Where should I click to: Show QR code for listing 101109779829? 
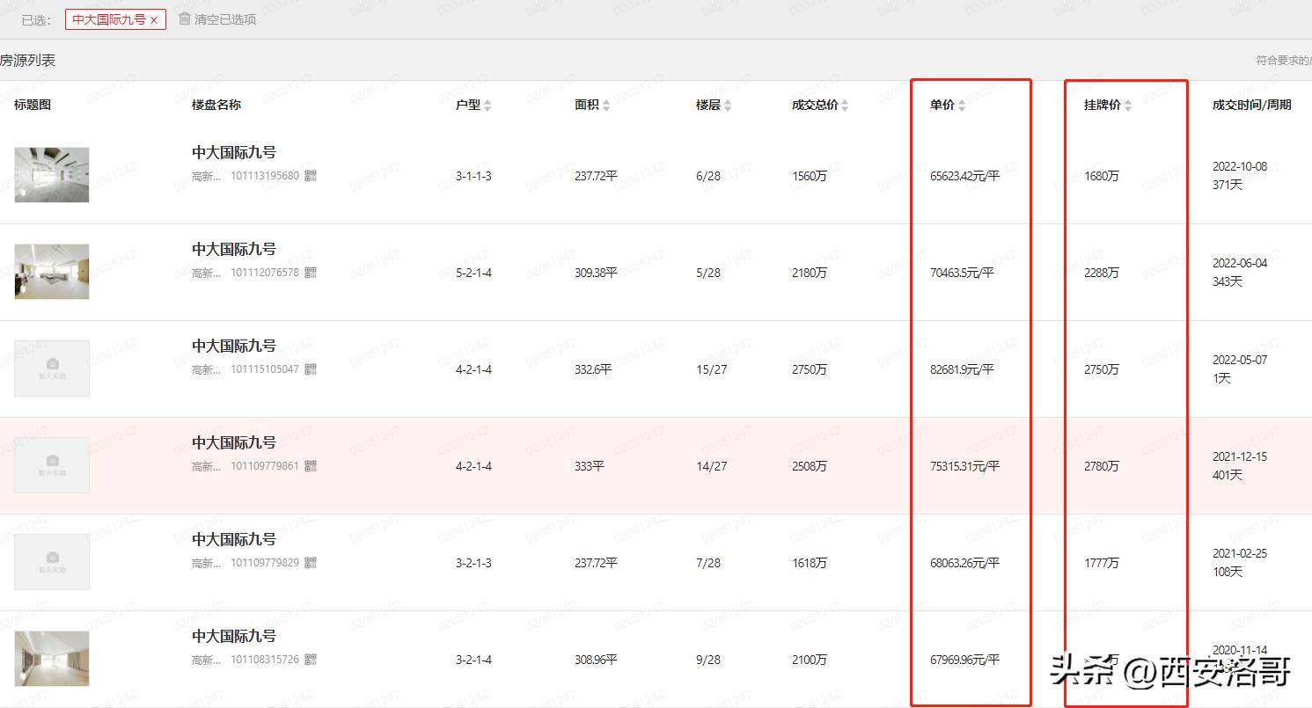(x=311, y=563)
